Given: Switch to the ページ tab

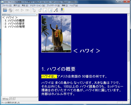Looking at the screenshot, I should [x=12, y=98].
